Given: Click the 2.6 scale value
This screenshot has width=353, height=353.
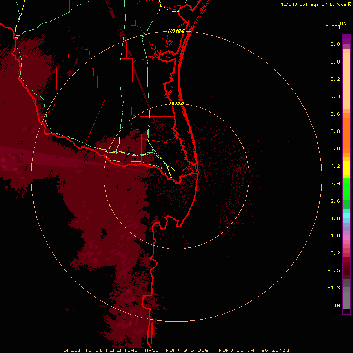Looking at the screenshot, I should 335,201.
